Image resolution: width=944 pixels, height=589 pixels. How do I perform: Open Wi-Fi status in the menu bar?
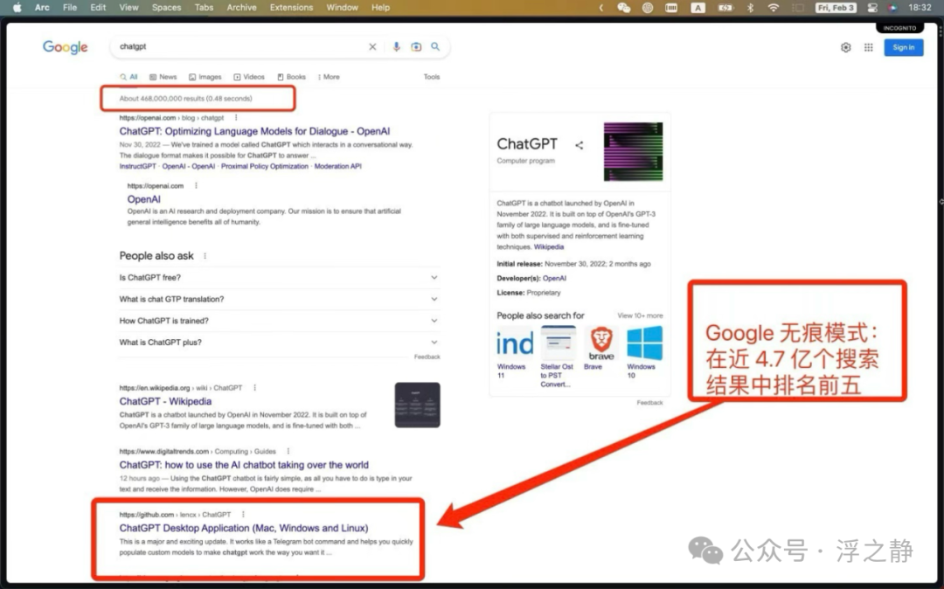[x=773, y=7]
